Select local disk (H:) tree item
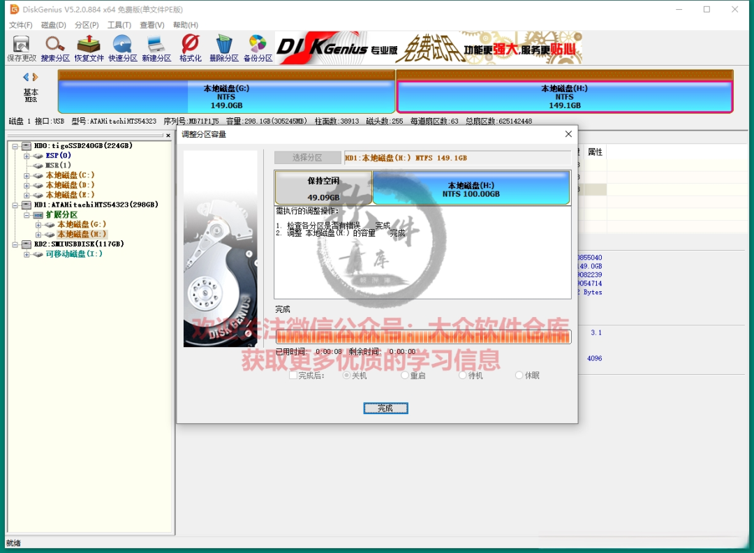Image resolution: width=754 pixels, height=553 pixels. tap(82, 234)
